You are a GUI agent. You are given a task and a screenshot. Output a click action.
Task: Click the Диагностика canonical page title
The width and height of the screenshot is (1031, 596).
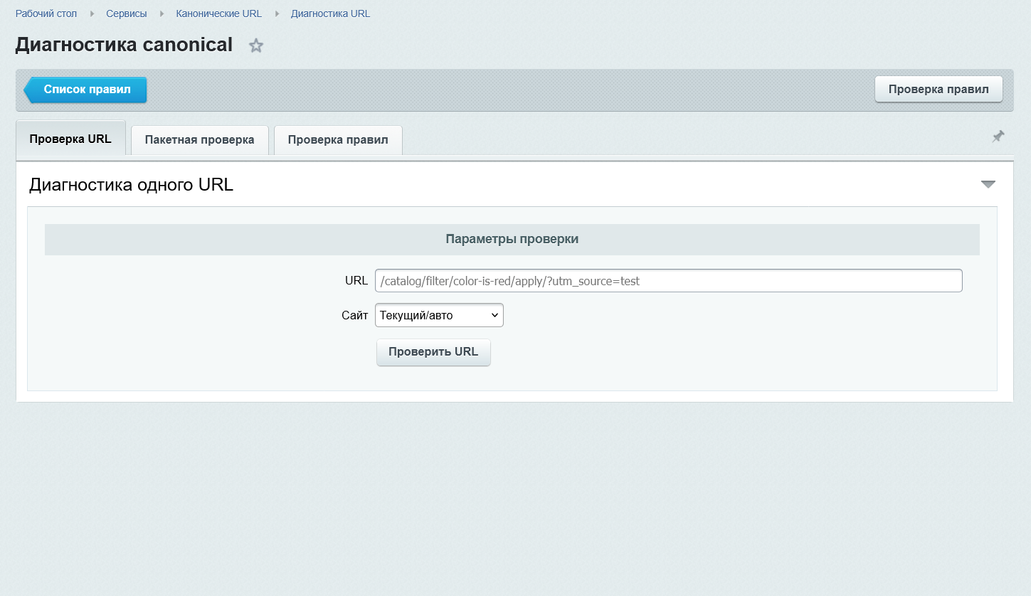[124, 45]
